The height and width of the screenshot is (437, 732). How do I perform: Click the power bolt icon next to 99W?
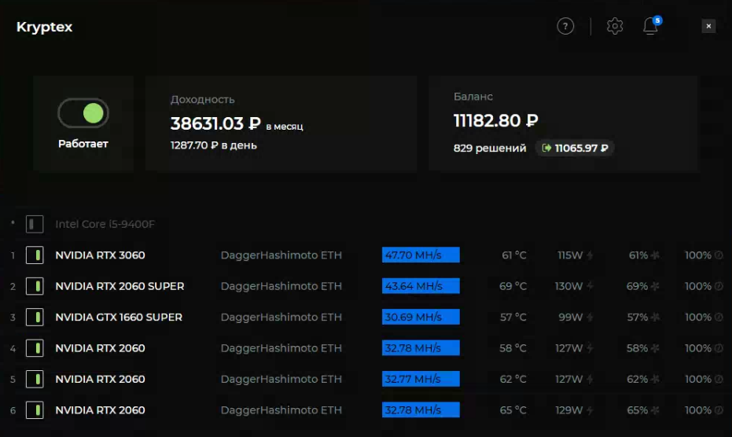point(590,318)
